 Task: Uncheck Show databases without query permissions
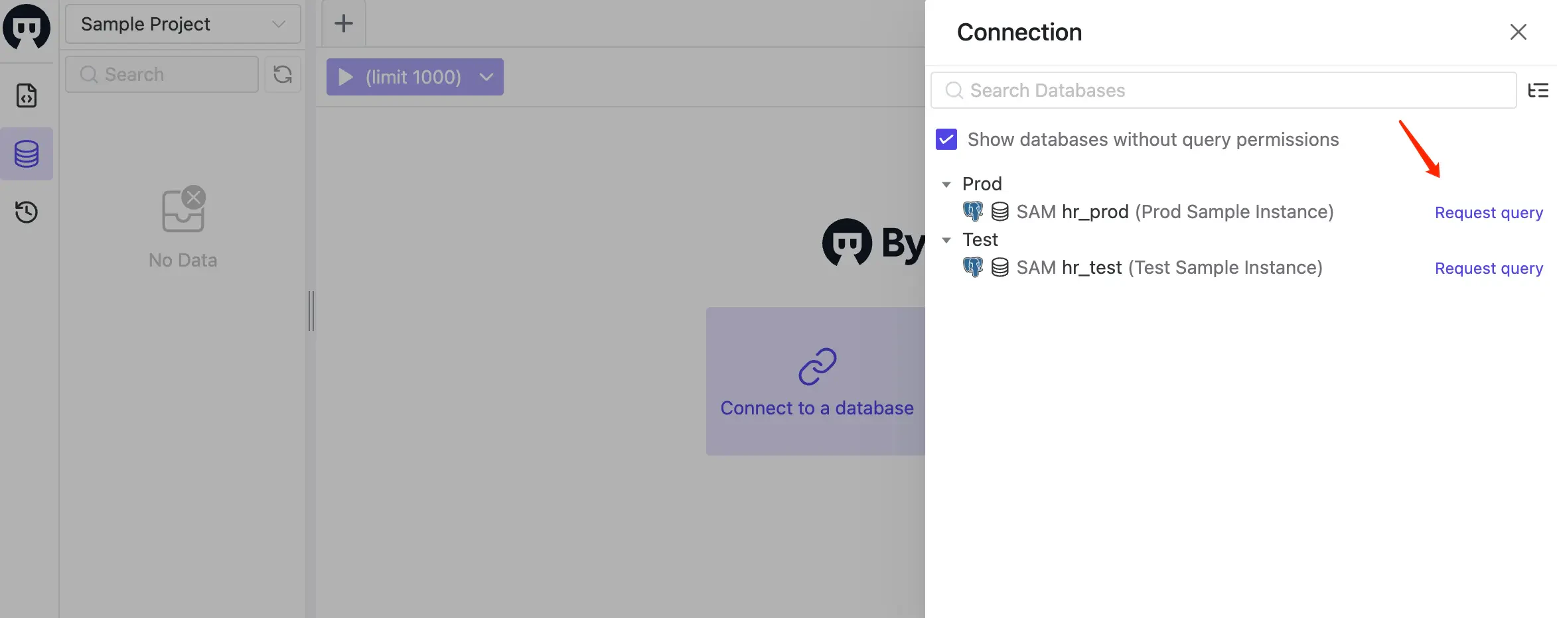[x=946, y=139]
